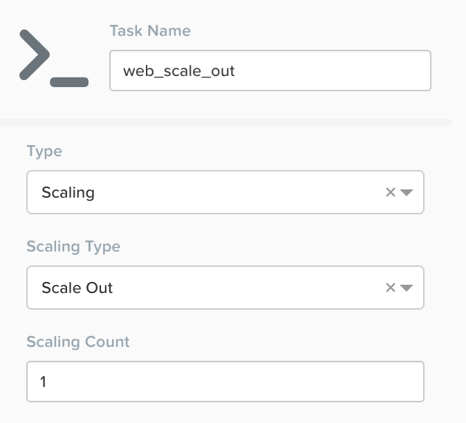Place cursor in the web_scale_out text
This screenshot has height=423, width=466.
pos(179,71)
